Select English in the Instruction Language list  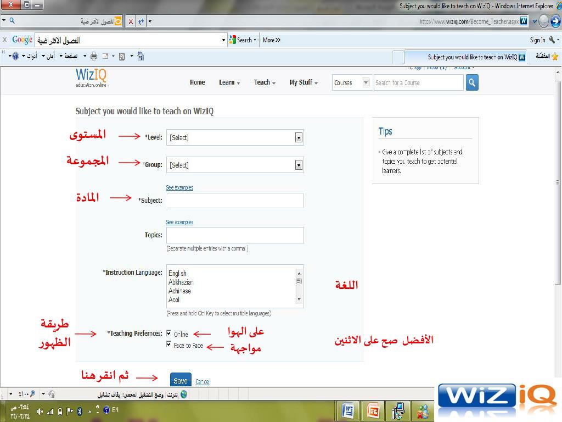tap(177, 274)
